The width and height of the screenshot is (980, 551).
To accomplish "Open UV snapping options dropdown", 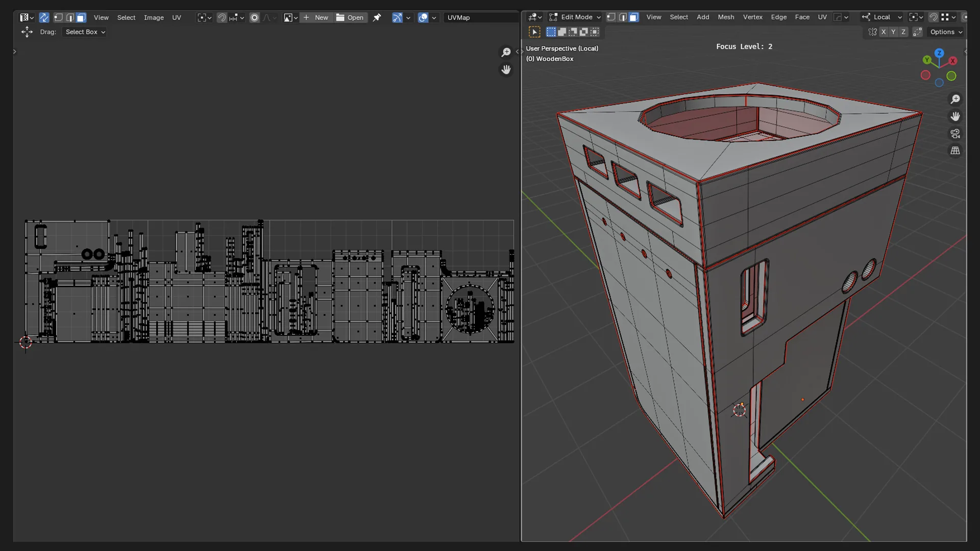I will click(237, 17).
